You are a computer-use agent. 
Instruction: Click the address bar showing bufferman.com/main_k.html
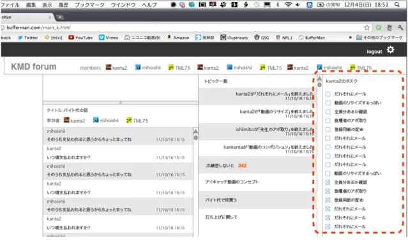182,27
